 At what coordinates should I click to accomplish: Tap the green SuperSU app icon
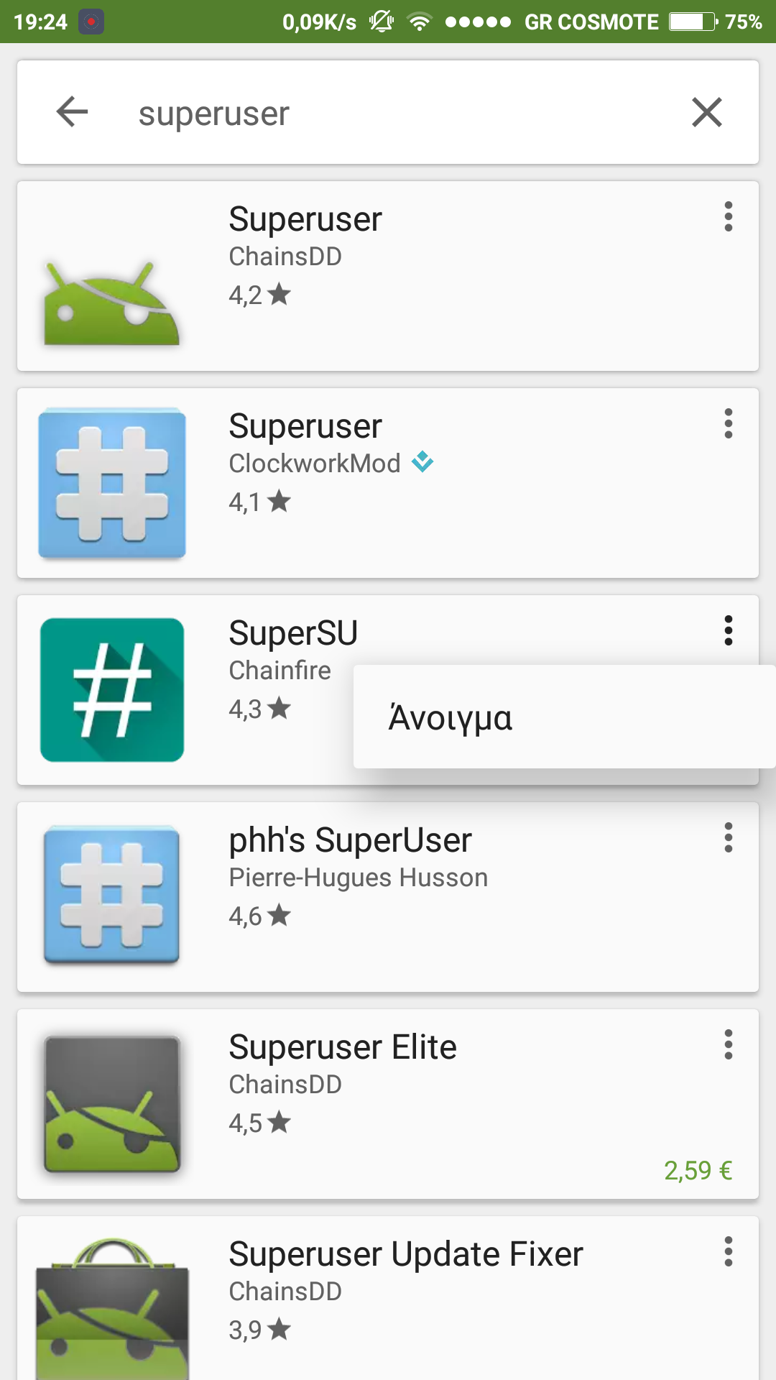[112, 690]
